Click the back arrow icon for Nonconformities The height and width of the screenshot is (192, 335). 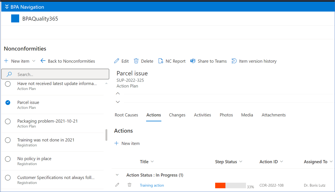click(43, 61)
